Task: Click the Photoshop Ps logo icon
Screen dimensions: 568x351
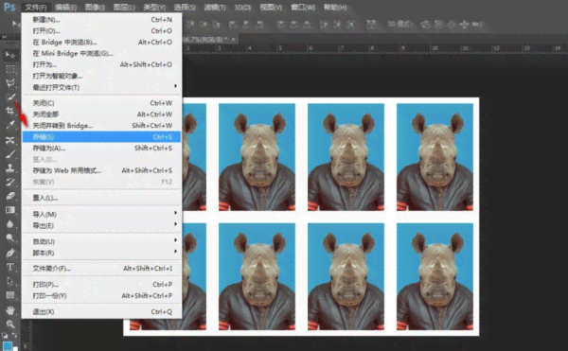Action: tap(9, 7)
